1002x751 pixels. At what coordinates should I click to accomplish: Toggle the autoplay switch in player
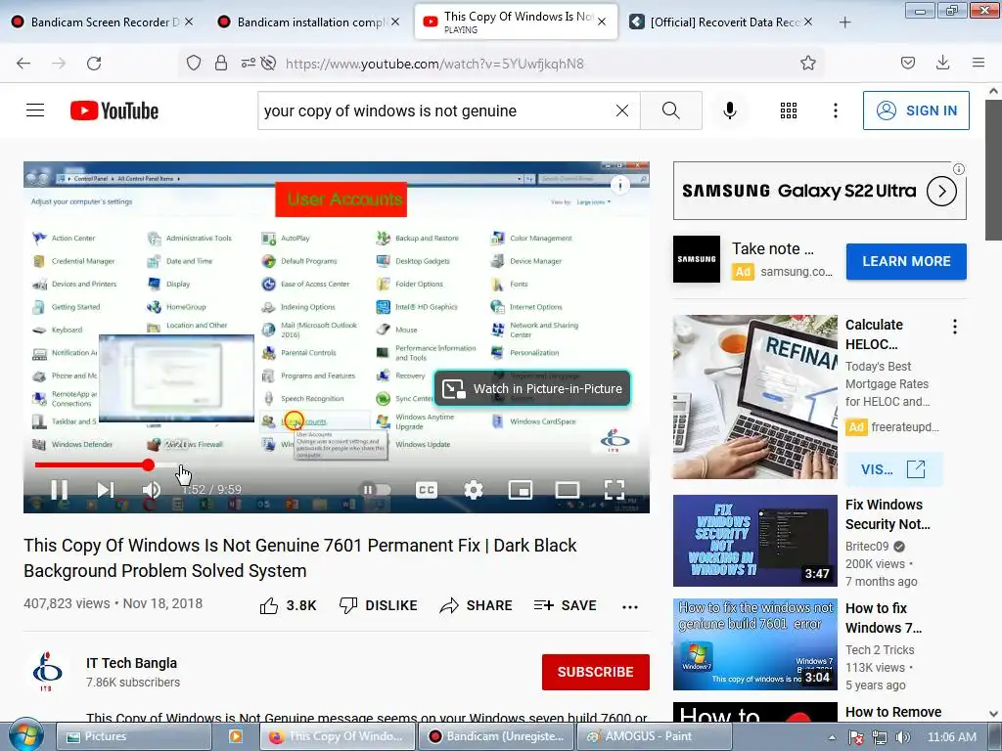[x=377, y=490]
